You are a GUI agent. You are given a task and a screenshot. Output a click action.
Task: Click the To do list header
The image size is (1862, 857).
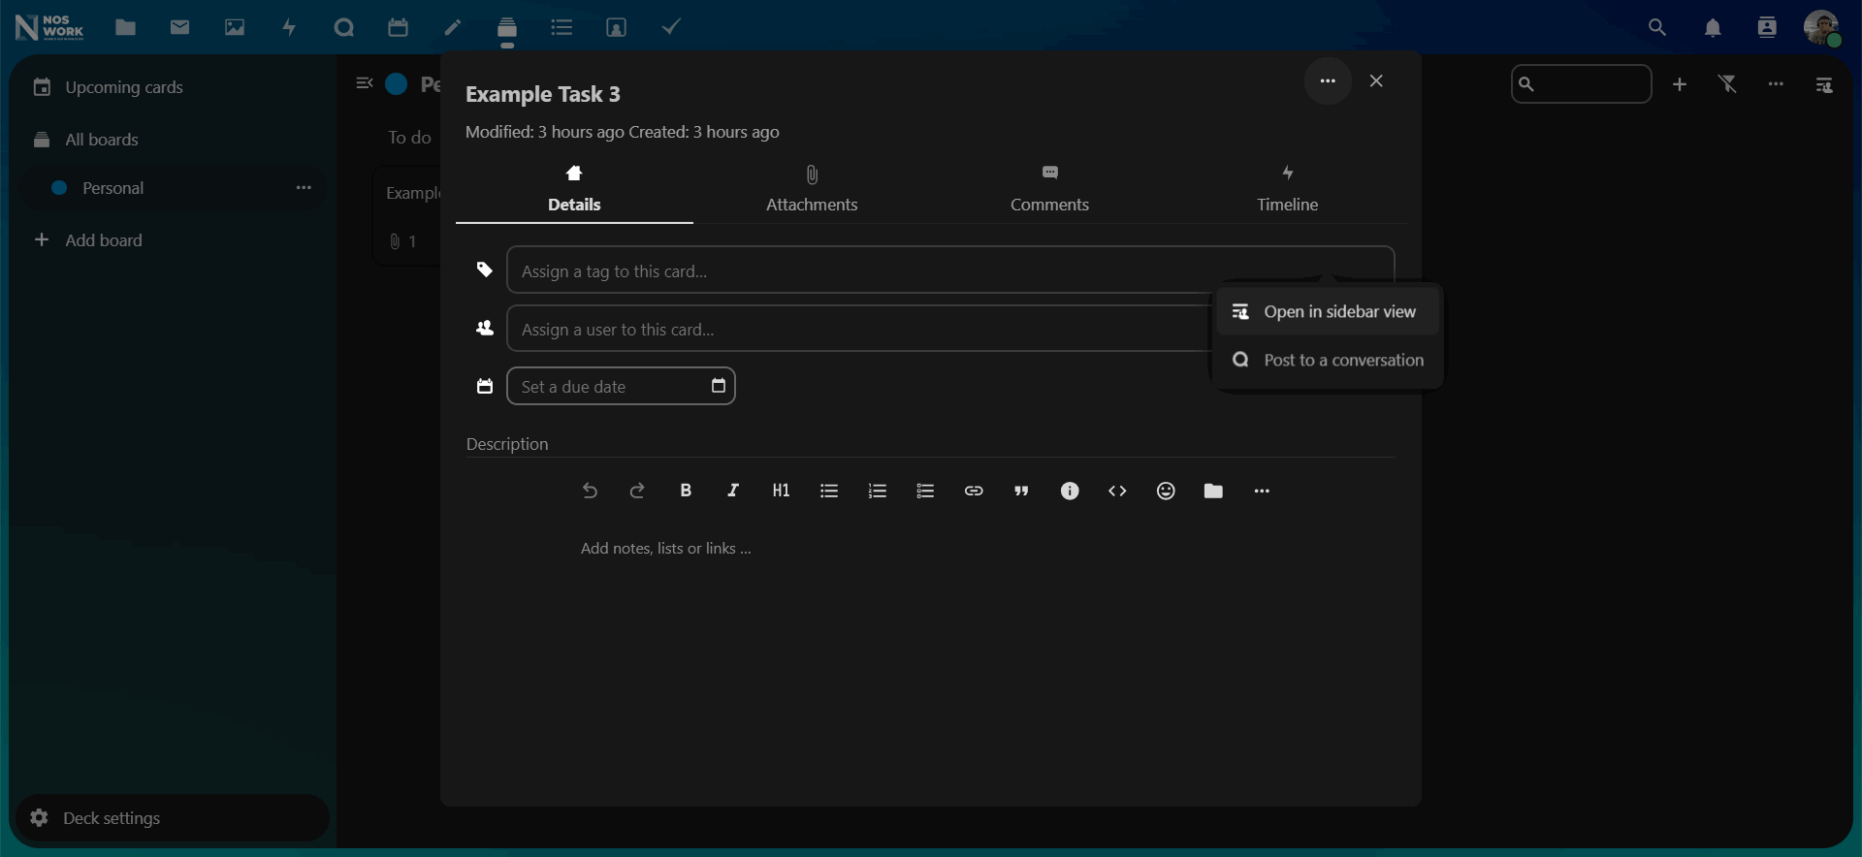[x=409, y=138]
